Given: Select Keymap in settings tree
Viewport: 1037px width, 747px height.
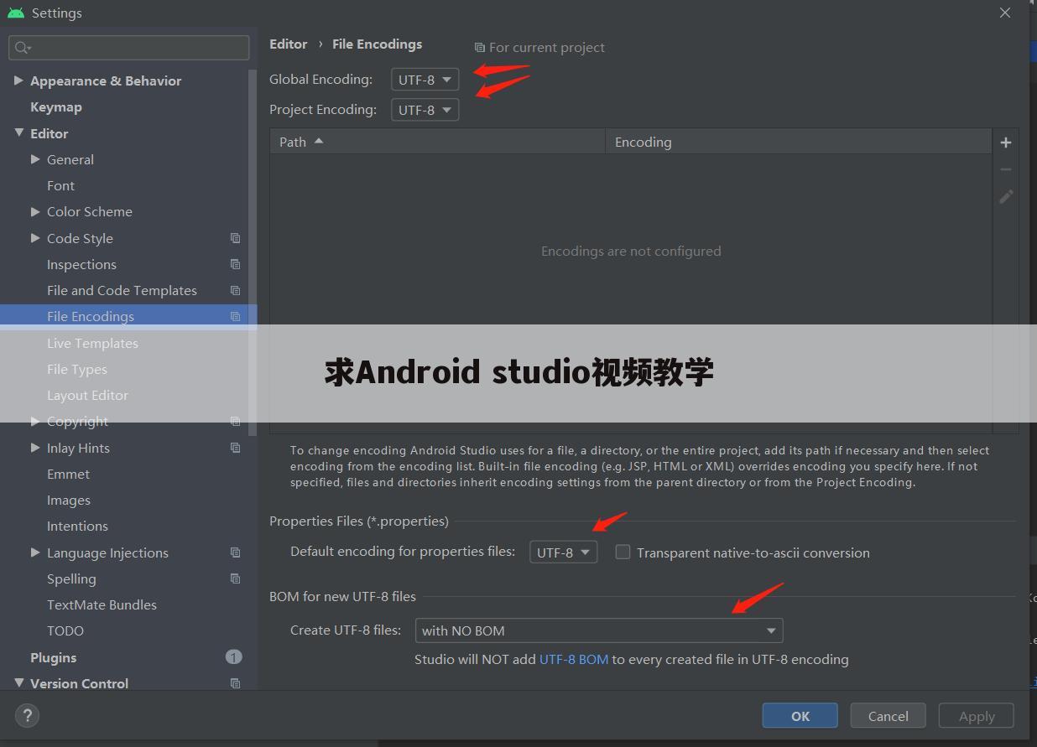Looking at the screenshot, I should (x=56, y=106).
